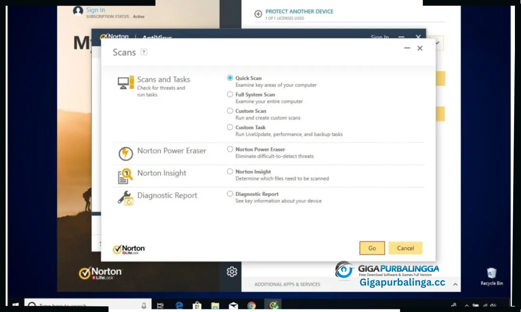The height and width of the screenshot is (312, 521).
Task: Minimize the Scans dialog
Action: point(407,48)
